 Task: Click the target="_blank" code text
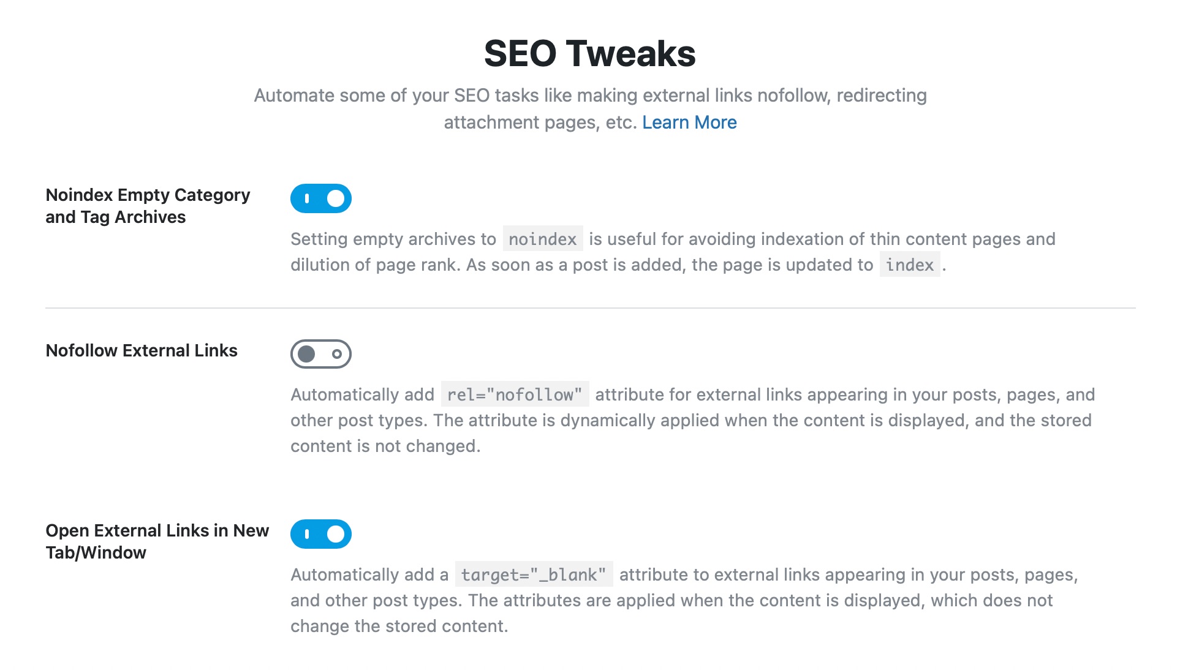[534, 574]
